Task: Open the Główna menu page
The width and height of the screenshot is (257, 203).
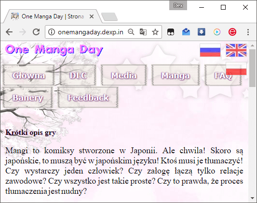Action: point(28,75)
